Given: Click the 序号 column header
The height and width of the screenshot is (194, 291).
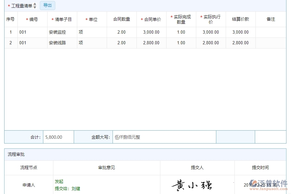Looking at the screenshot, I should point(10,19).
